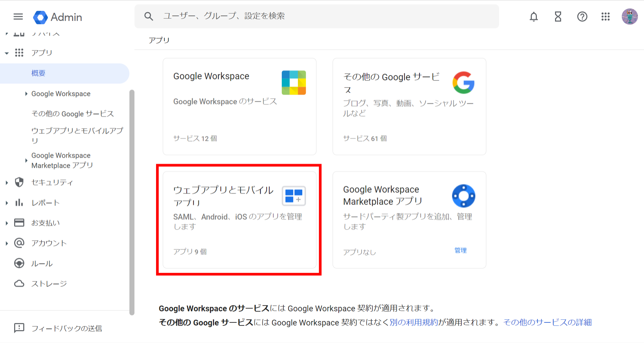This screenshot has width=644, height=343.
Task: Click the ストレージ cloud icon
Action: click(x=19, y=283)
